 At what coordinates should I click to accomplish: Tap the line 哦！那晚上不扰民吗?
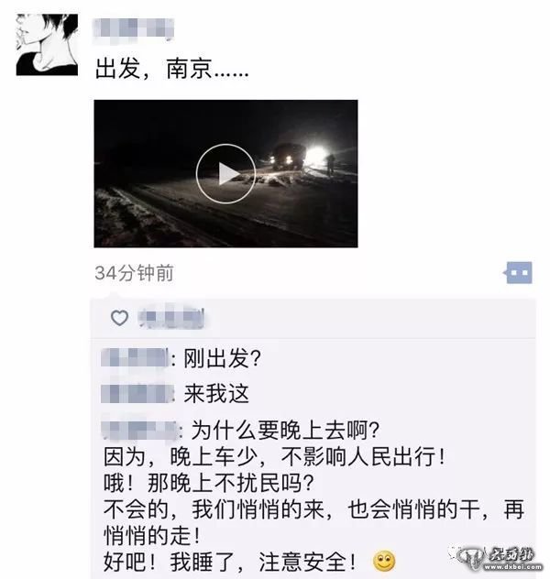click(x=209, y=483)
